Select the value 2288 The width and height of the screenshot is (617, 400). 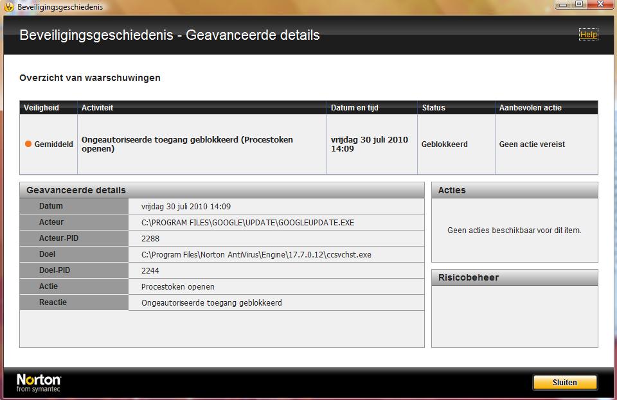click(x=150, y=238)
